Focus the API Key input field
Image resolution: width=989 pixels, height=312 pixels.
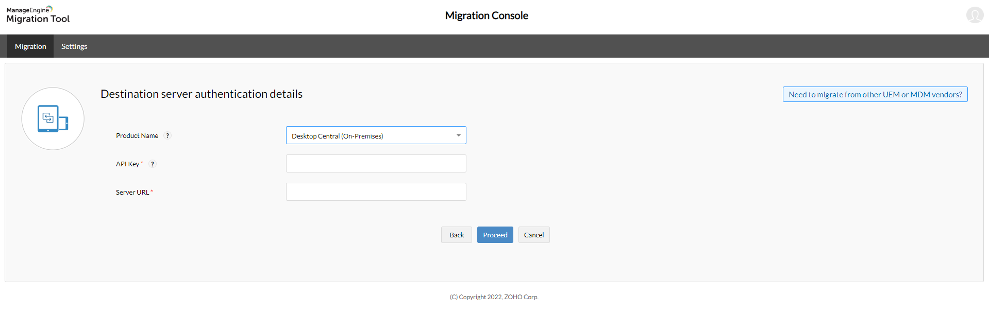coord(376,164)
